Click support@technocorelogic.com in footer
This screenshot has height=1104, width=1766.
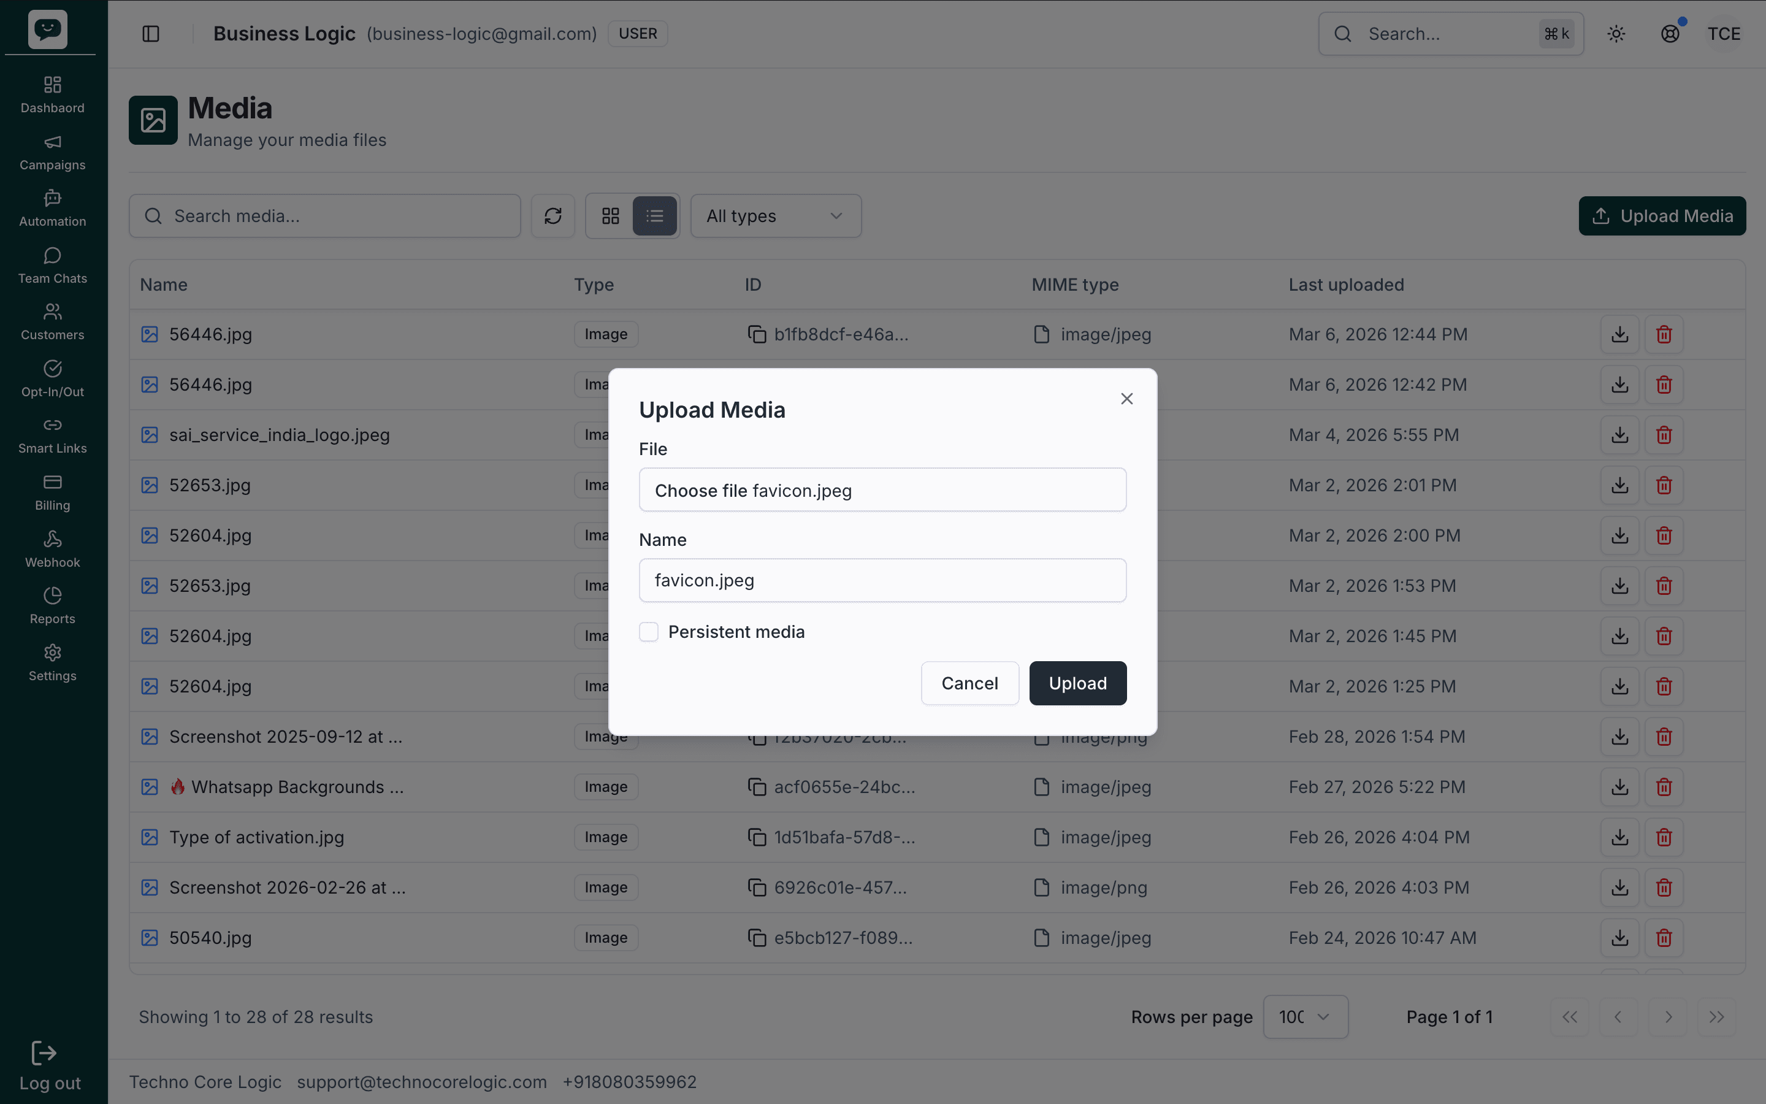tap(422, 1082)
